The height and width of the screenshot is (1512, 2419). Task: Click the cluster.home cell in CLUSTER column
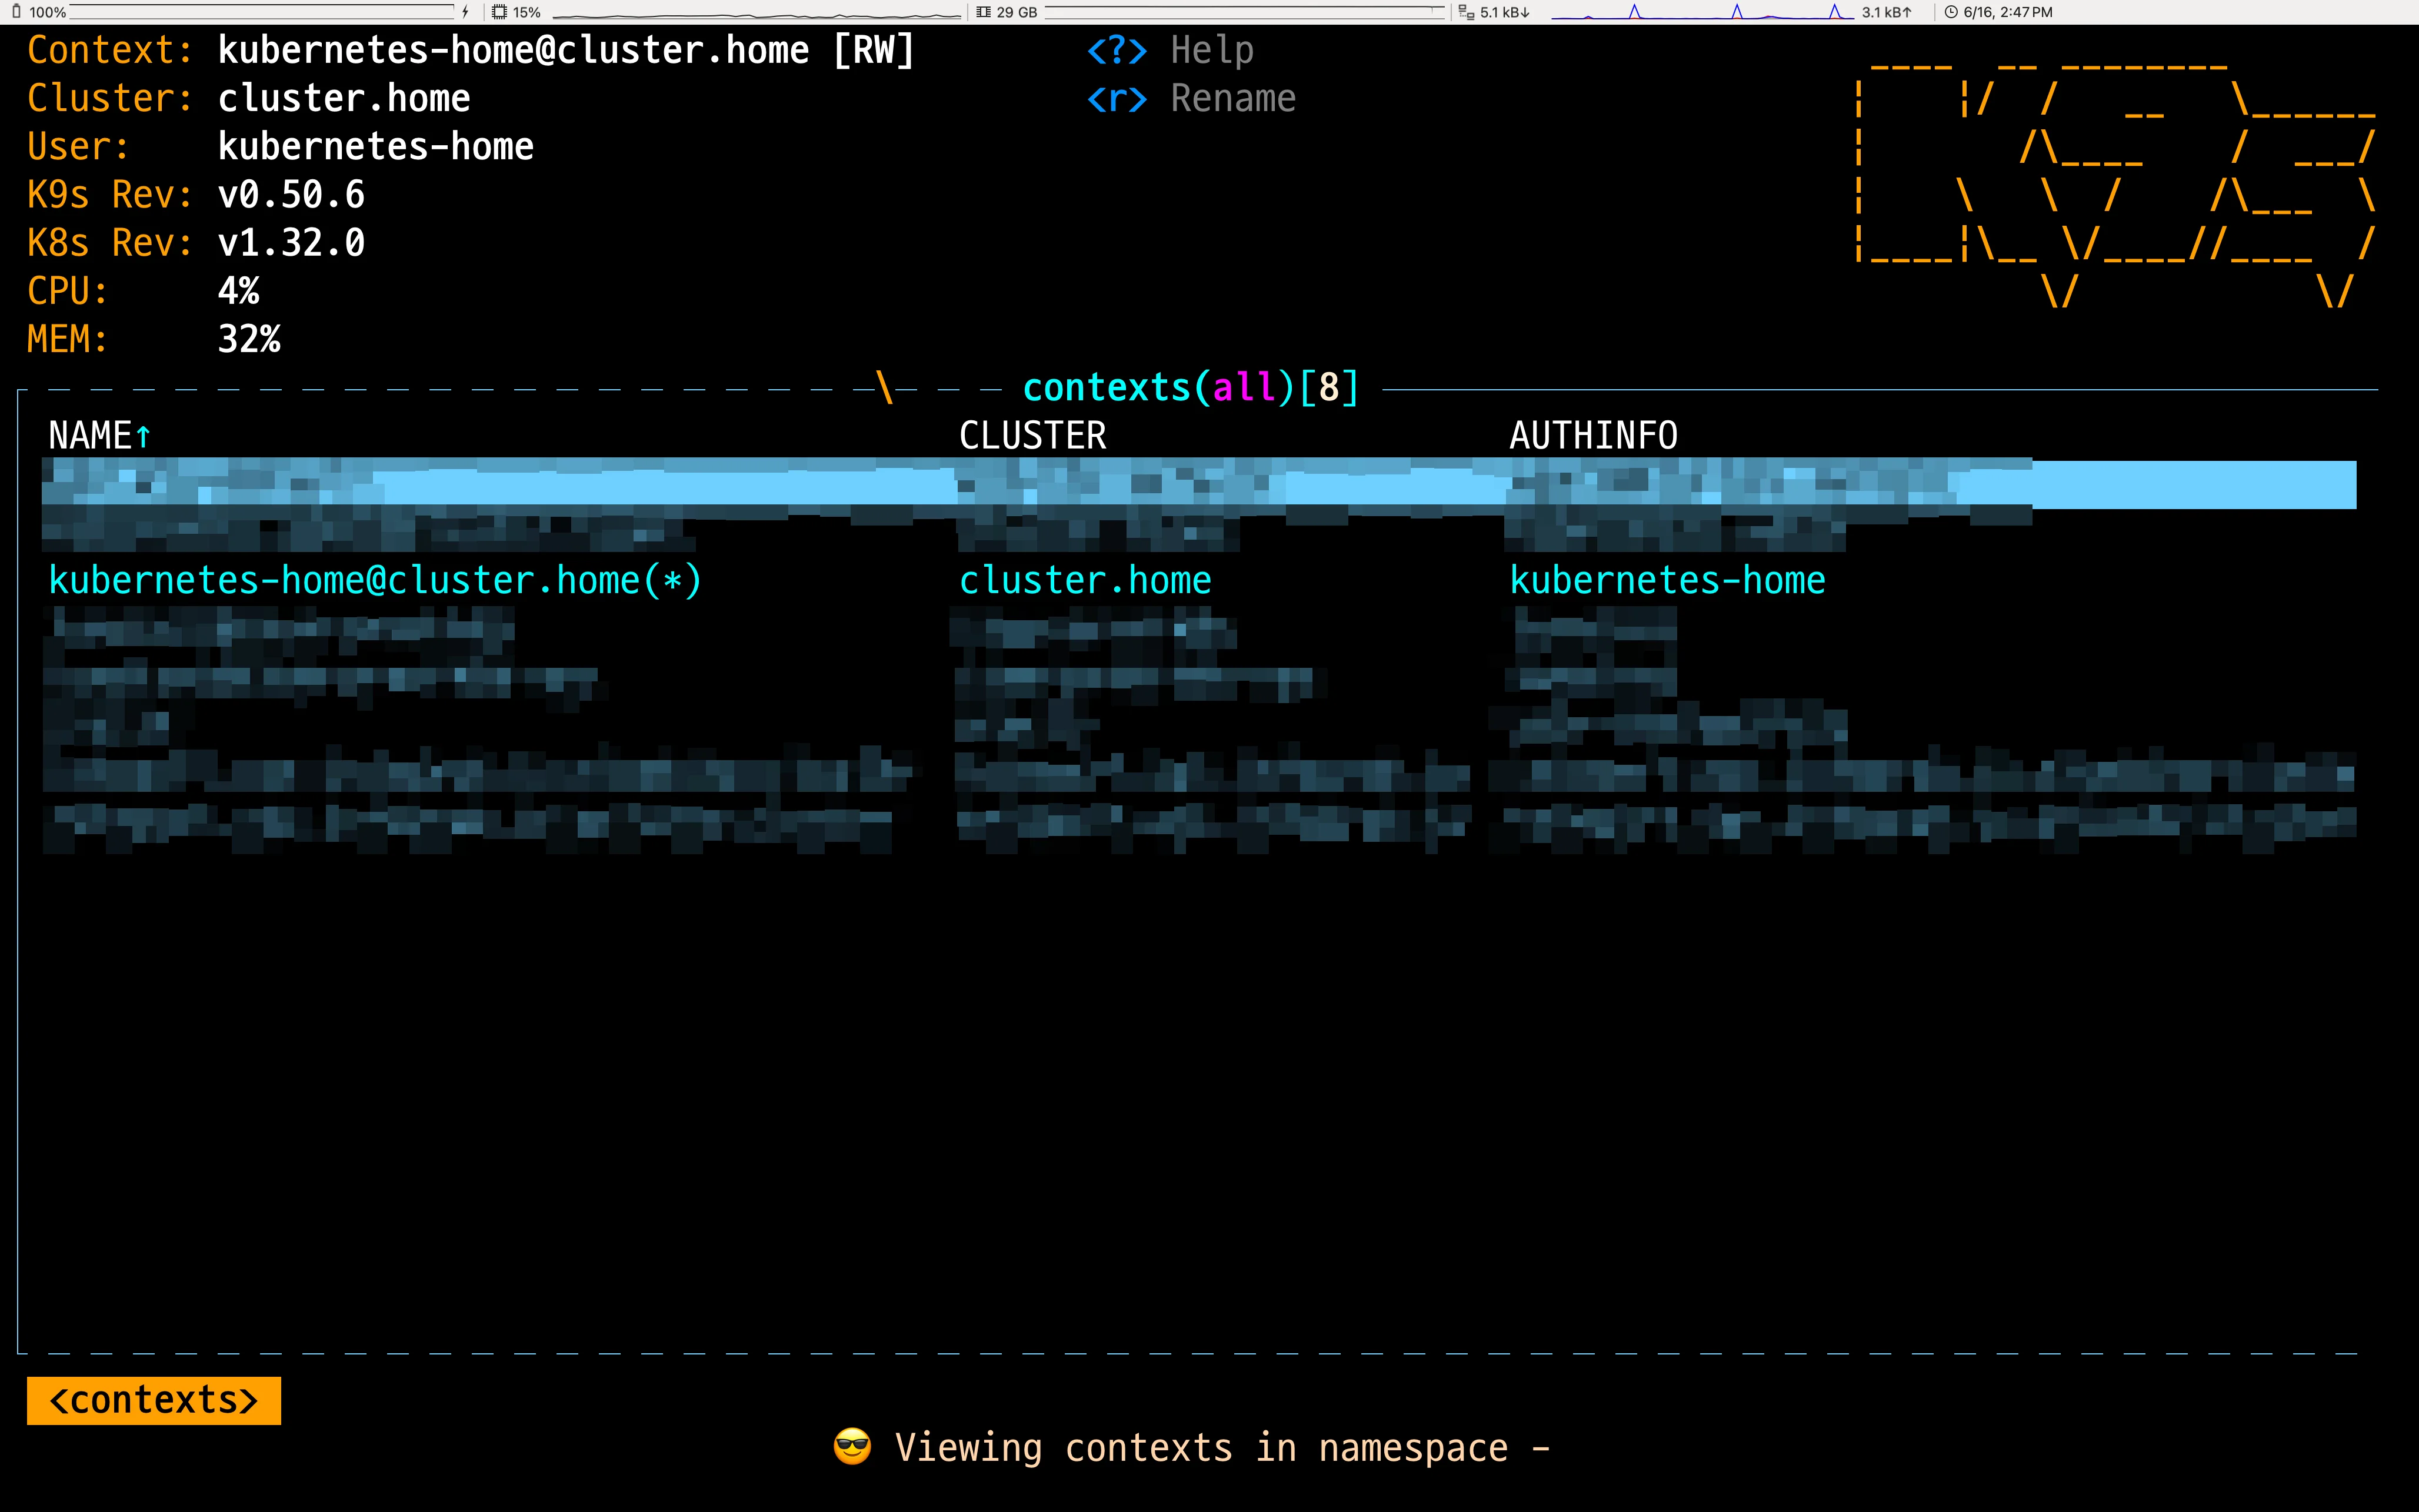coord(1085,580)
